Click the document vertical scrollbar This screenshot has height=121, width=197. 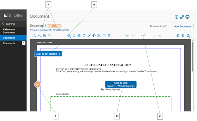click(192, 57)
